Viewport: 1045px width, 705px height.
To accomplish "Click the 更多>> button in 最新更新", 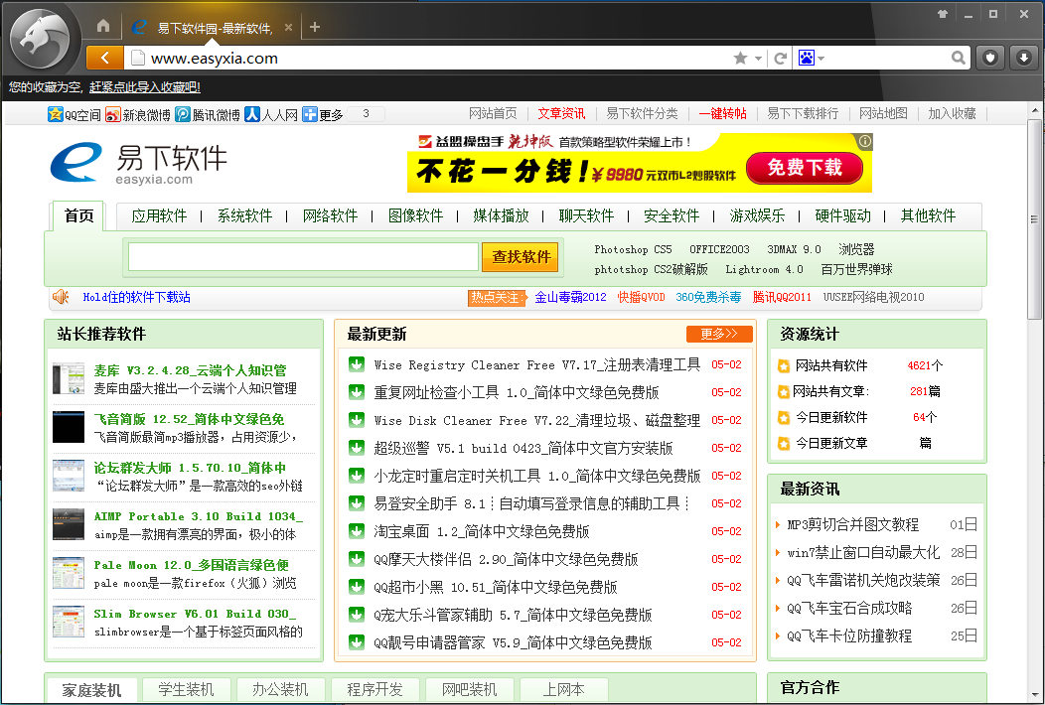I will pyautogui.click(x=719, y=334).
